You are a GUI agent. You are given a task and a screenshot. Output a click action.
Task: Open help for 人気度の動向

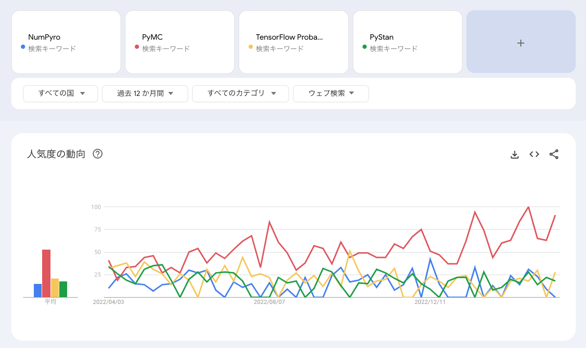pos(98,154)
